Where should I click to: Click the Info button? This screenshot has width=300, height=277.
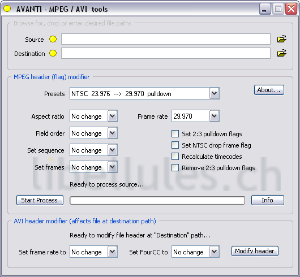[268, 200]
